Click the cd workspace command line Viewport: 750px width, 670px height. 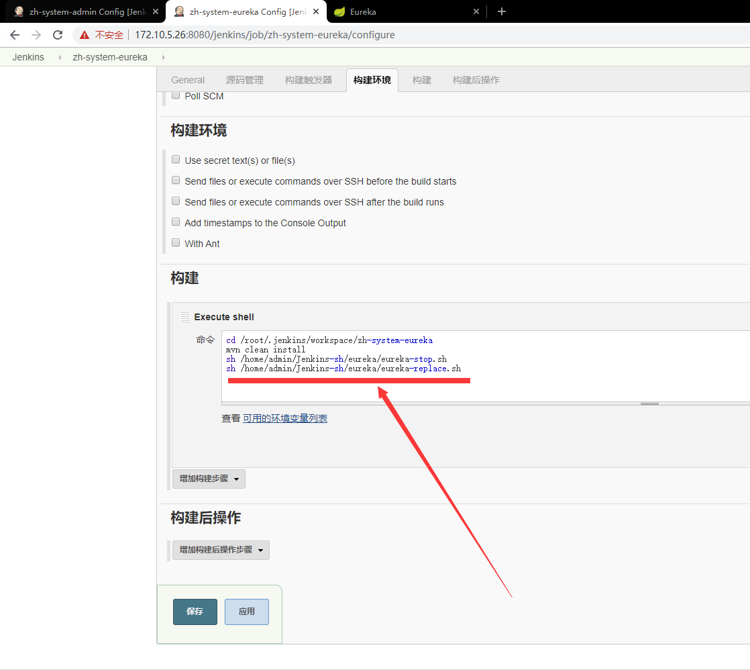coord(329,340)
